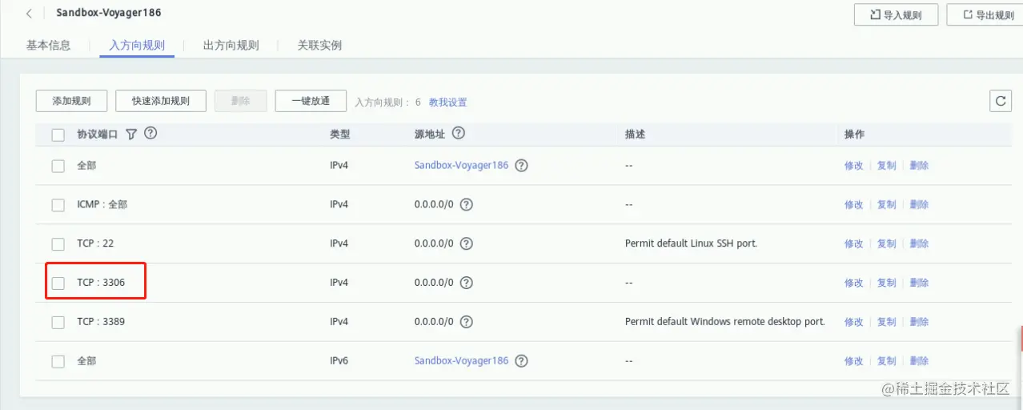Viewport: 1023px width, 410px height.
Task: Click the 描述 column header
Action: 635,134
